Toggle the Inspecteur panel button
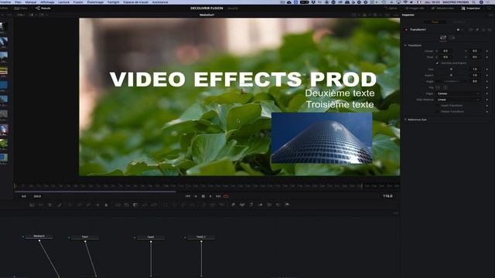This screenshot has height=278, width=495. point(471,8)
